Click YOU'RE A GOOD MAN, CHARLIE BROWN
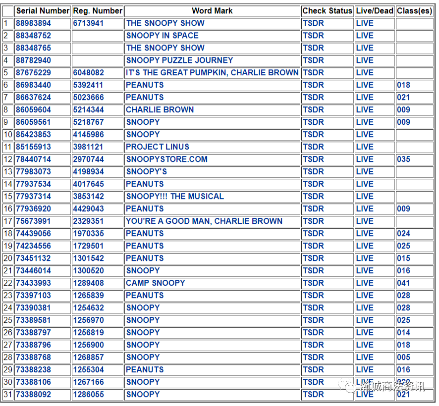The width and height of the screenshot is (439, 406). [x=204, y=221]
